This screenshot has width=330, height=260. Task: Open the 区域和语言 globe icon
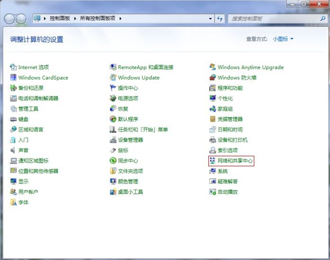[13, 129]
